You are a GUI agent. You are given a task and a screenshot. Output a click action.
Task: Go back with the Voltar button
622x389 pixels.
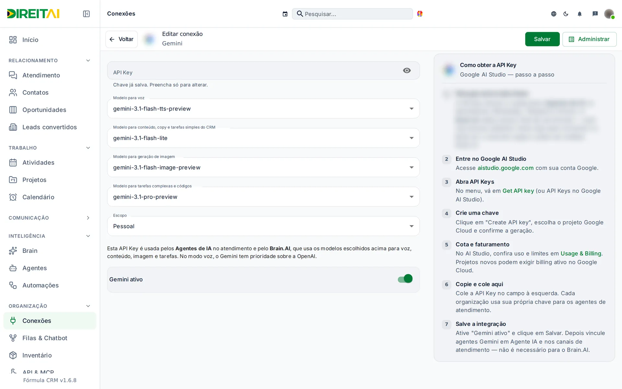[x=121, y=39]
